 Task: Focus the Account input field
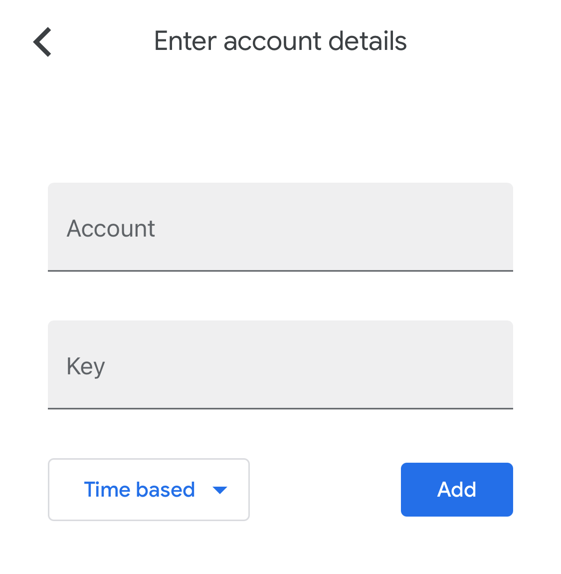280,227
